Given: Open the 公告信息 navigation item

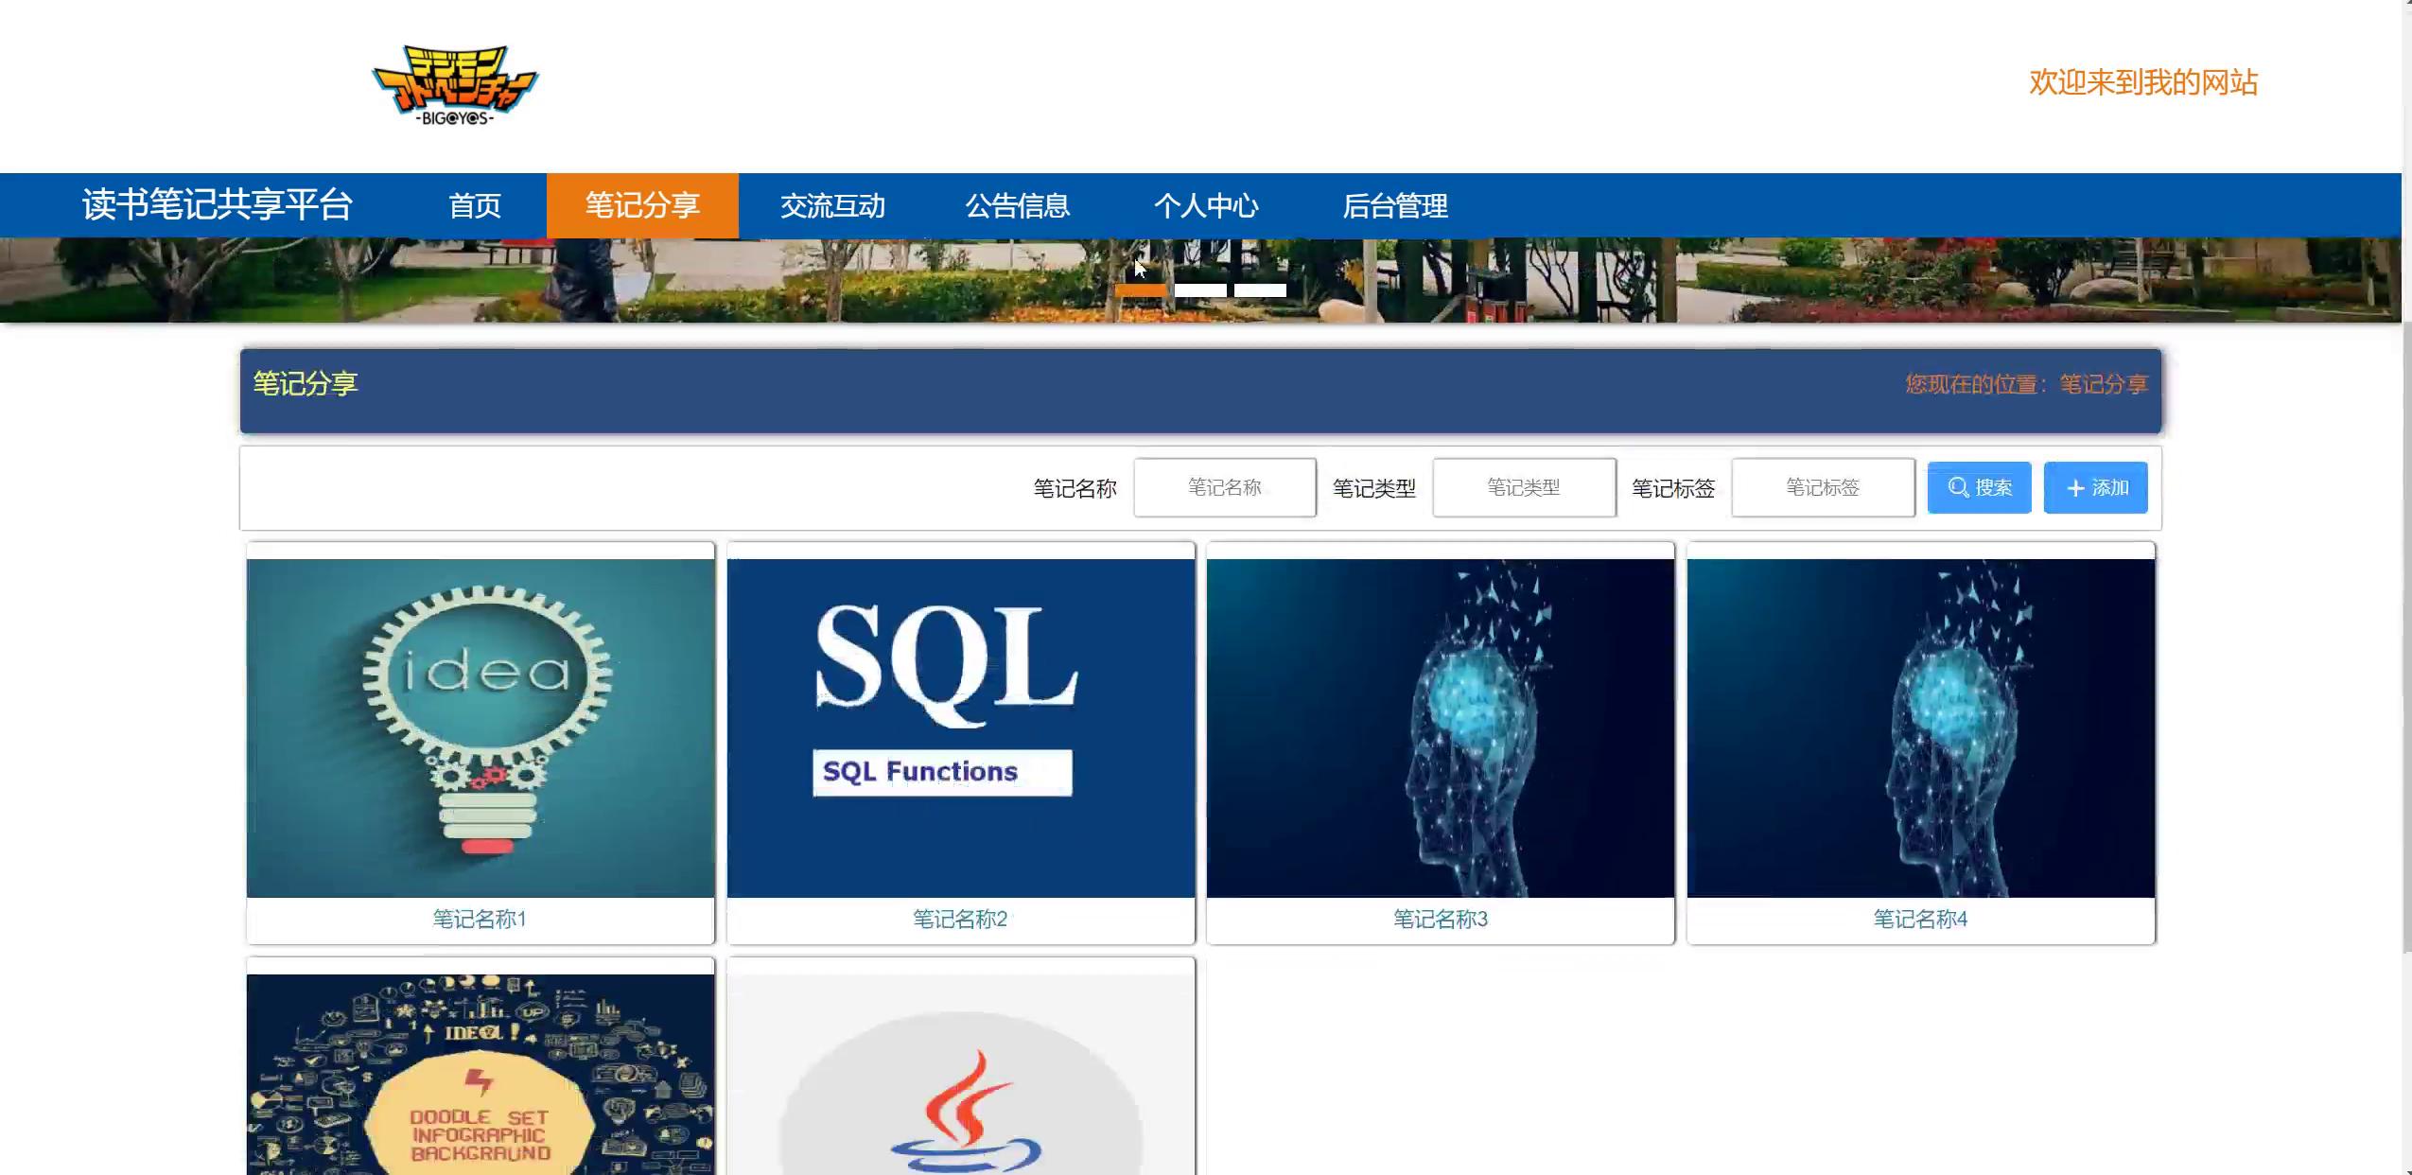Looking at the screenshot, I should coord(1017,205).
